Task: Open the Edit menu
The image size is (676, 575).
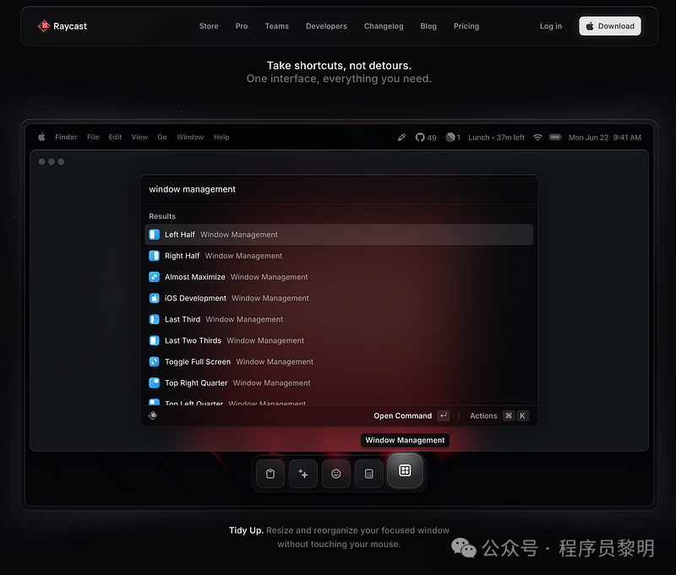Action: [115, 137]
